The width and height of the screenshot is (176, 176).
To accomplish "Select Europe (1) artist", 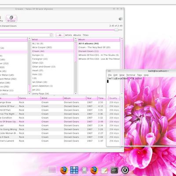I will (52, 55).
